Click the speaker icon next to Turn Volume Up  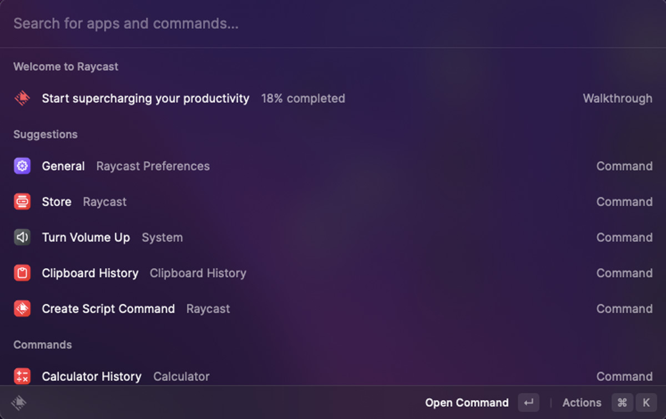click(x=22, y=237)
